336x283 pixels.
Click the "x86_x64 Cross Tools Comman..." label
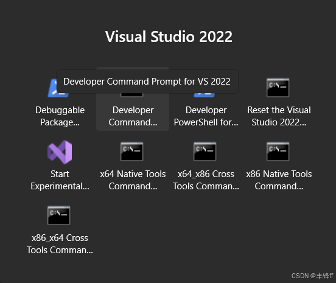(60, 244)
